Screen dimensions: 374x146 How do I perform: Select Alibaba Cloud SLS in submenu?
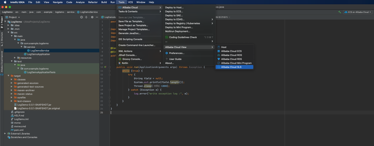234,67
